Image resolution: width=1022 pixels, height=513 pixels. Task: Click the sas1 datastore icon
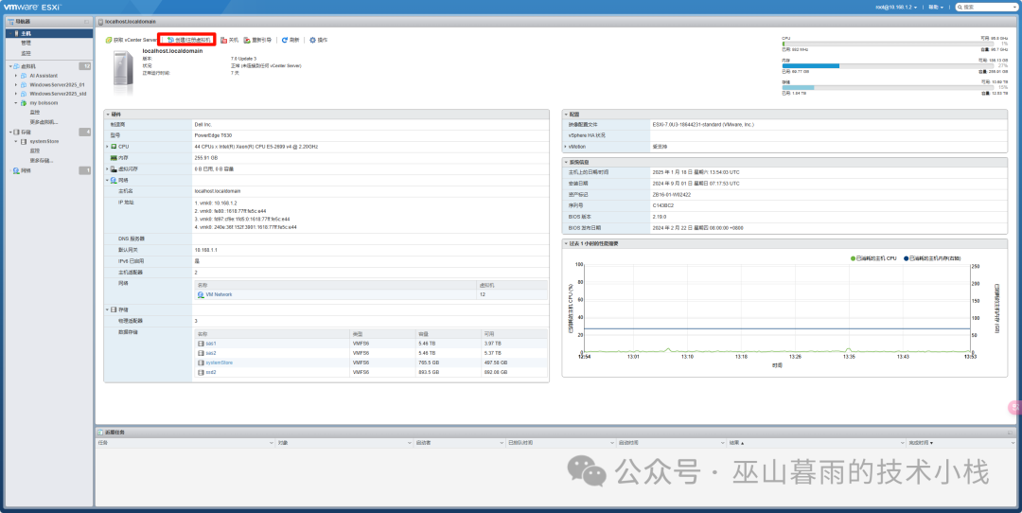coord(201,344)
